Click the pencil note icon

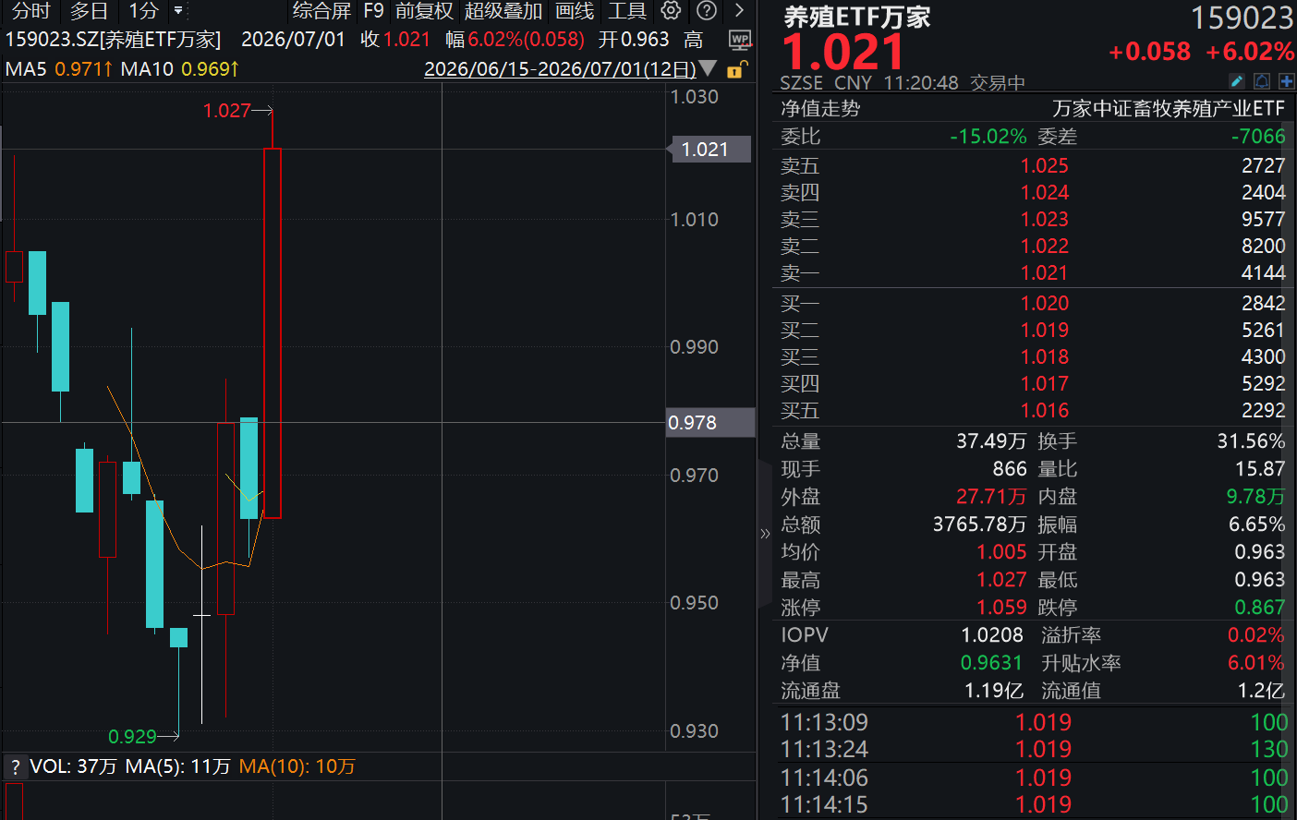[x=1237, y=81]
